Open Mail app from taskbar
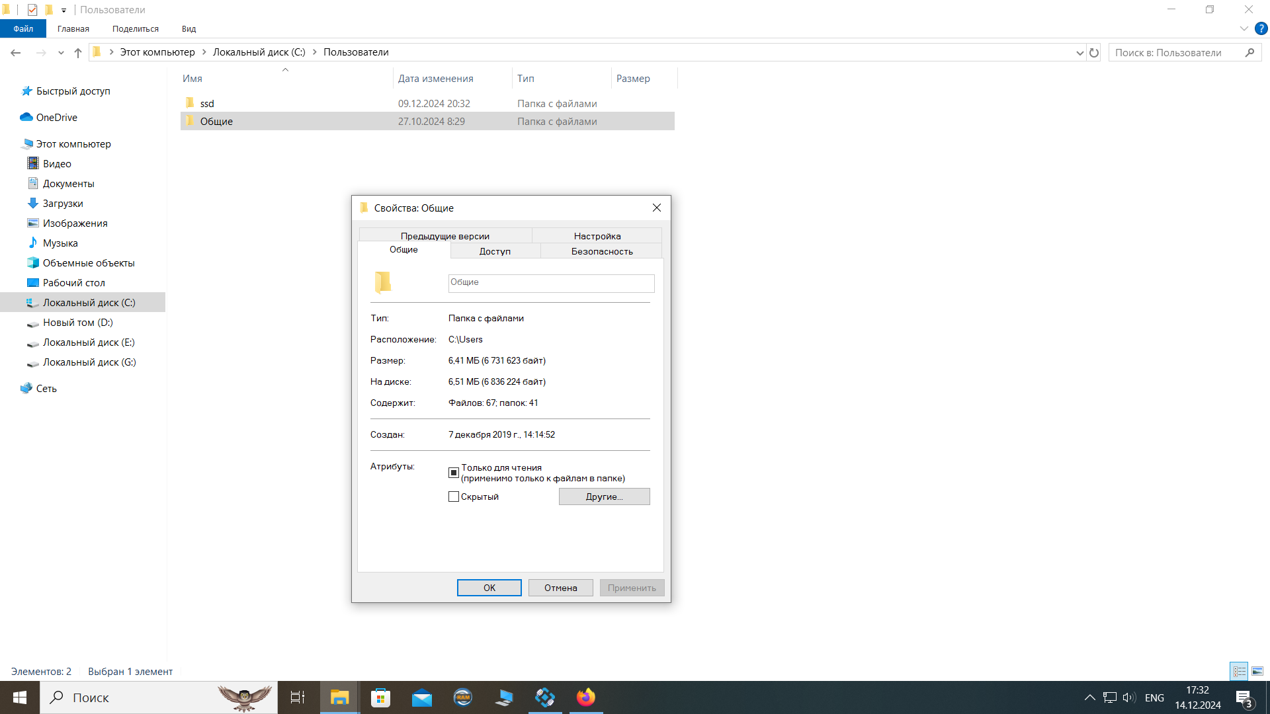Image resolution: width=1270 pixels, height=714 pixels. (421, 697)
